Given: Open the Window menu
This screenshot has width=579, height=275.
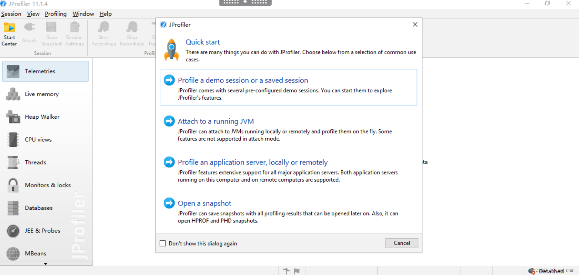Looking at the screenshot, I should (83, 14).
